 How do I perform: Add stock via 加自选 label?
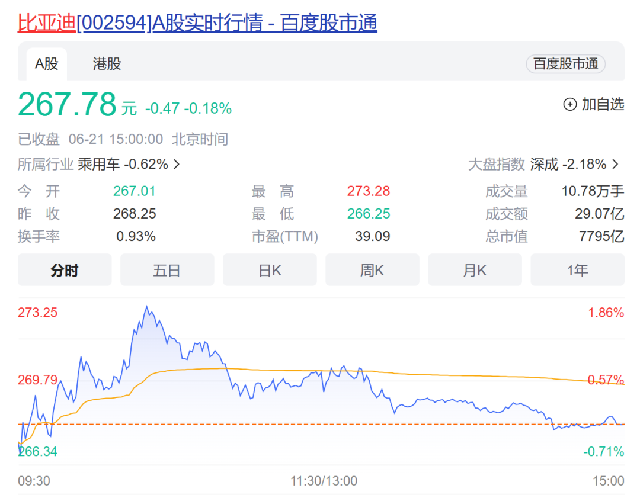(603, 104)
